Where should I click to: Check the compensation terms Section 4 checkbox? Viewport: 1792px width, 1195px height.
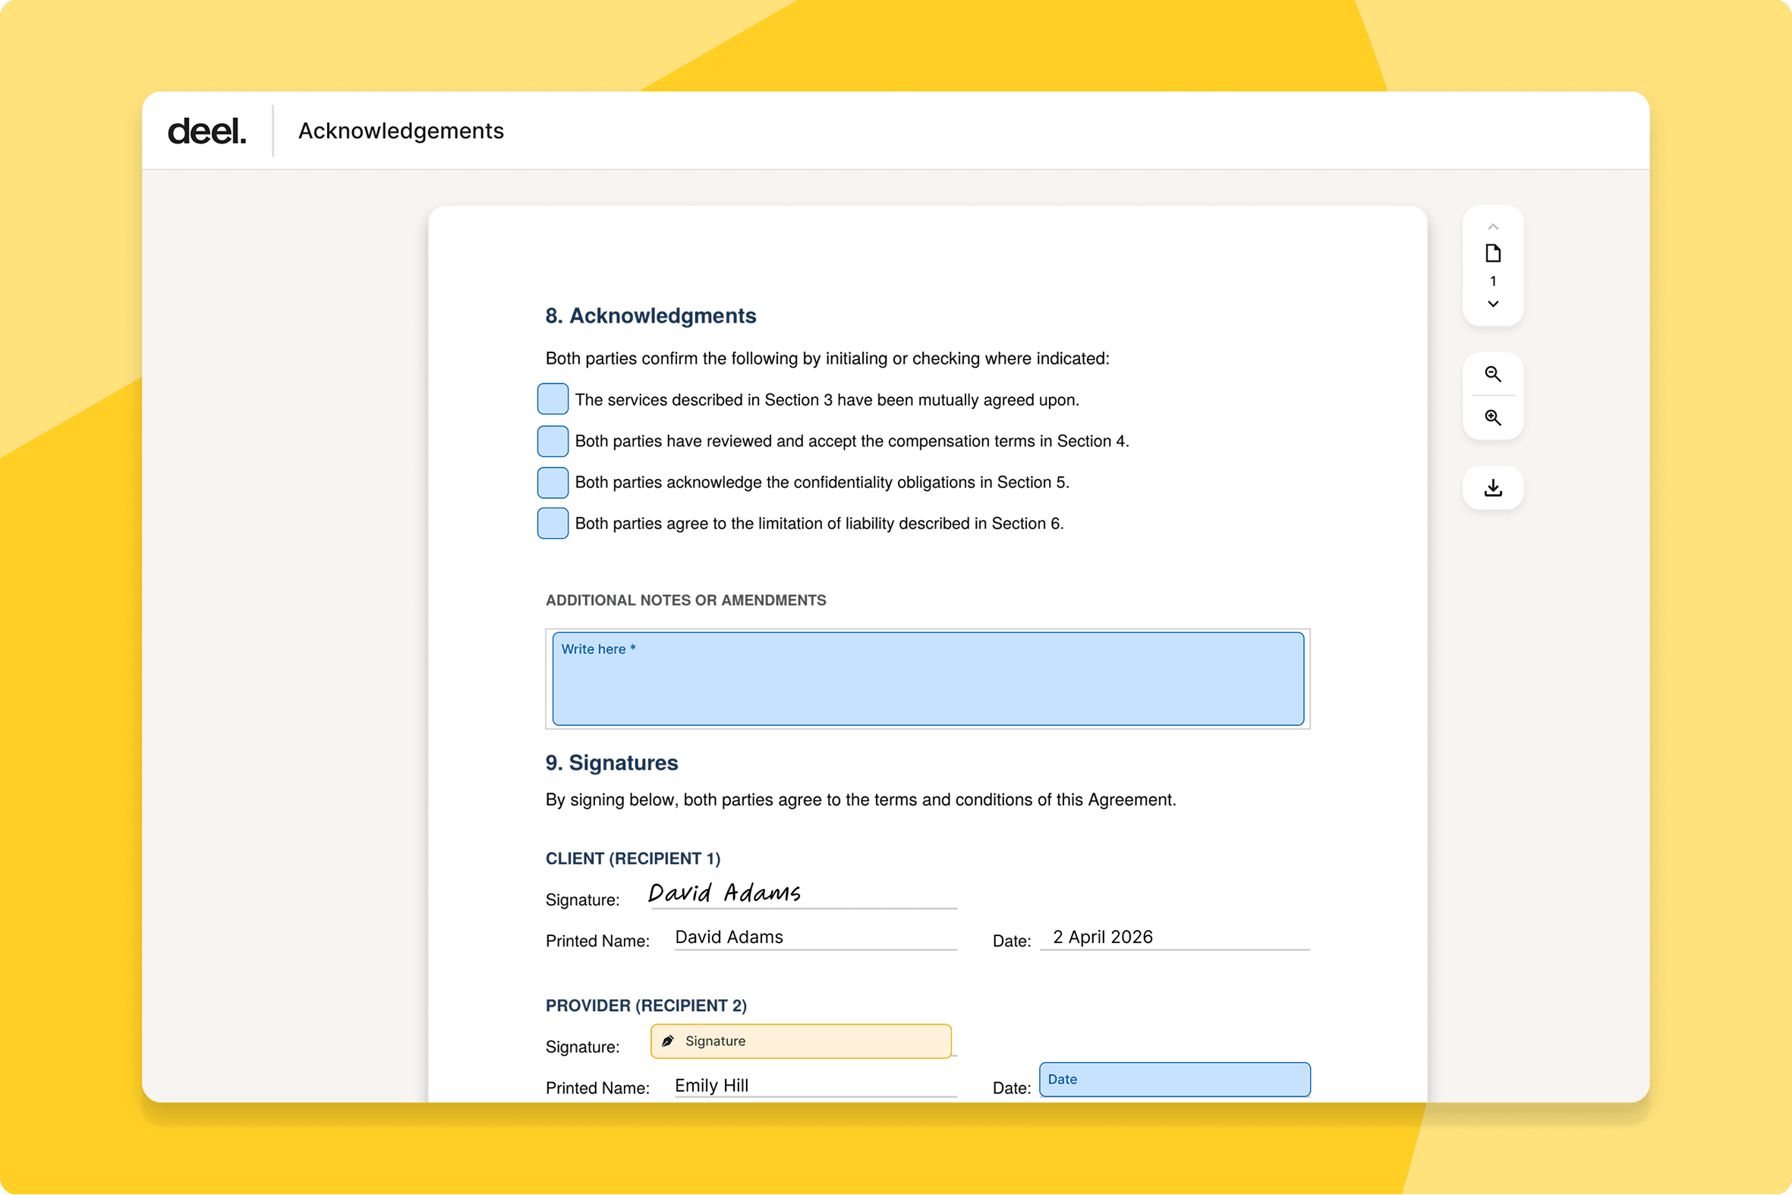coord(553,440)
